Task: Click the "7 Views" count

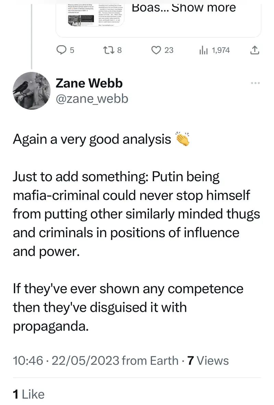Action: pyautogui.click(x=208, y=361)
